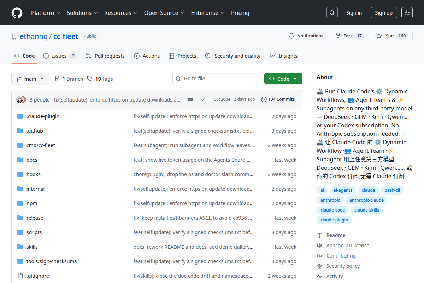Viewport: 424px width, 283px height.
Task: Open the ethanhq owner profile link
Action: 34,36
